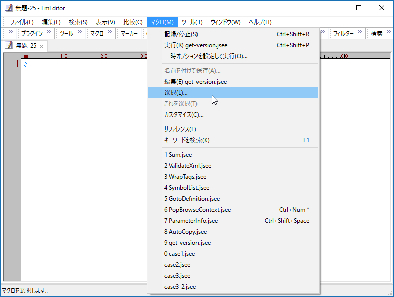Run macro via 実行(R) get-version.jsee
The height and width of the screenshot is (297, 394).
233,45
